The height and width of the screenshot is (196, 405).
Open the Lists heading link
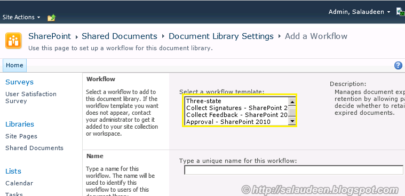point(13,171)
